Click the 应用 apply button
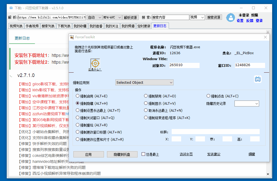The height and width of the screenshot is (181, 277). click(89, 154)
